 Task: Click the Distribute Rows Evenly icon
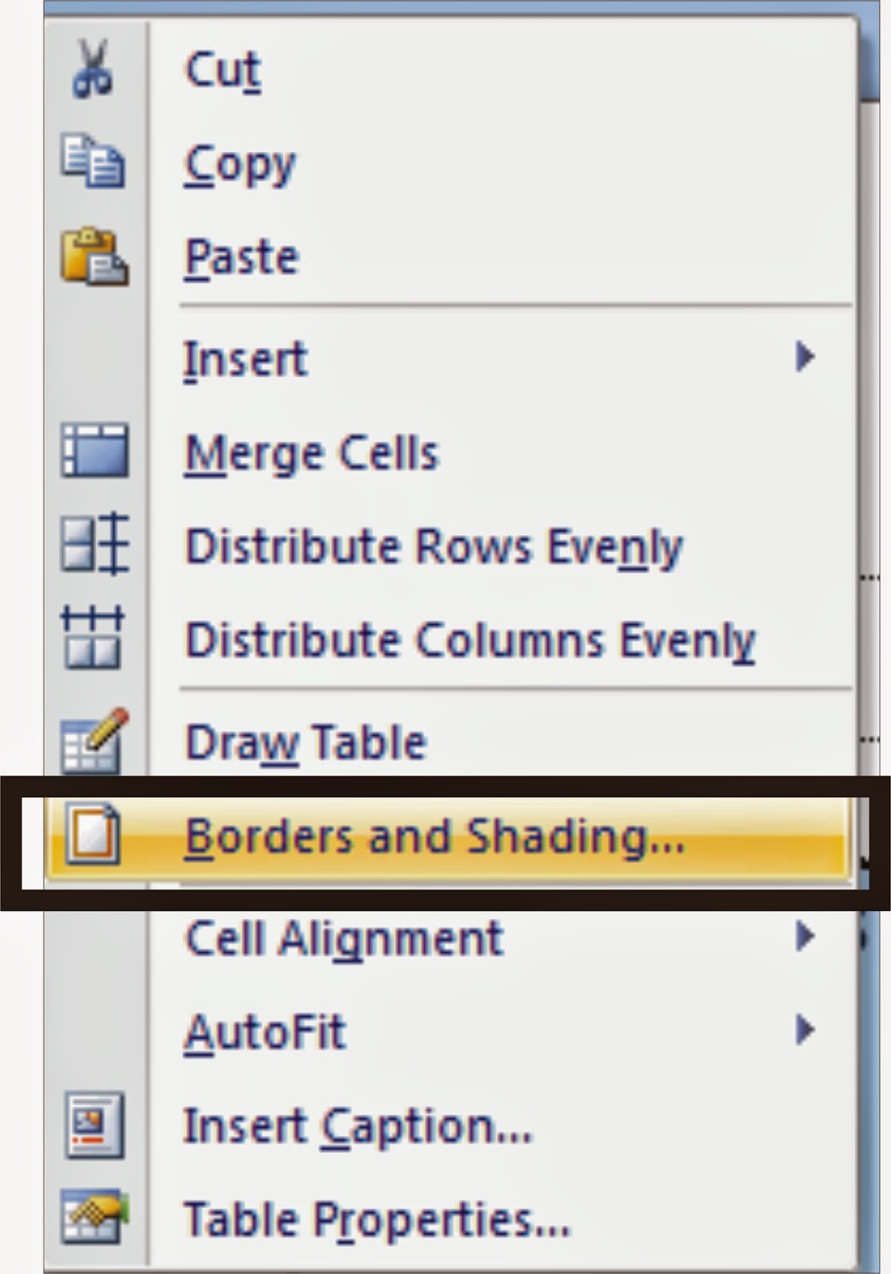pyautogui.click(x=95, y=545)
